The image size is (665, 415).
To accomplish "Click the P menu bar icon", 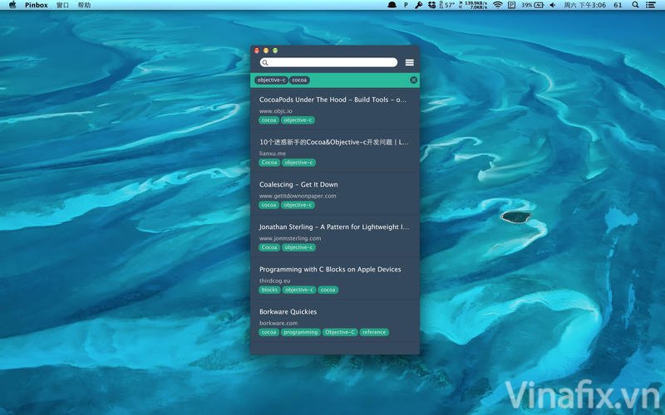I will coord(406,5).
